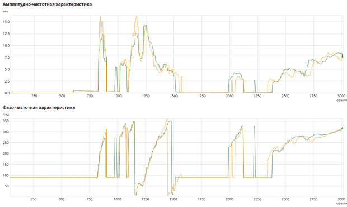The width and height of the screenshot is (347, 207).
Task: Click the 750 tick on phase chart x-axis
Action: pos(90,199)
